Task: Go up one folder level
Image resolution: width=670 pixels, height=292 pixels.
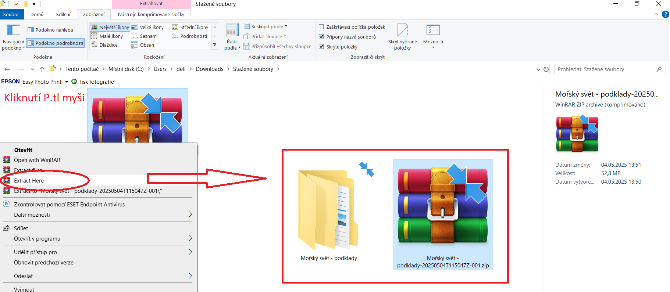Action: coord(42,69)
